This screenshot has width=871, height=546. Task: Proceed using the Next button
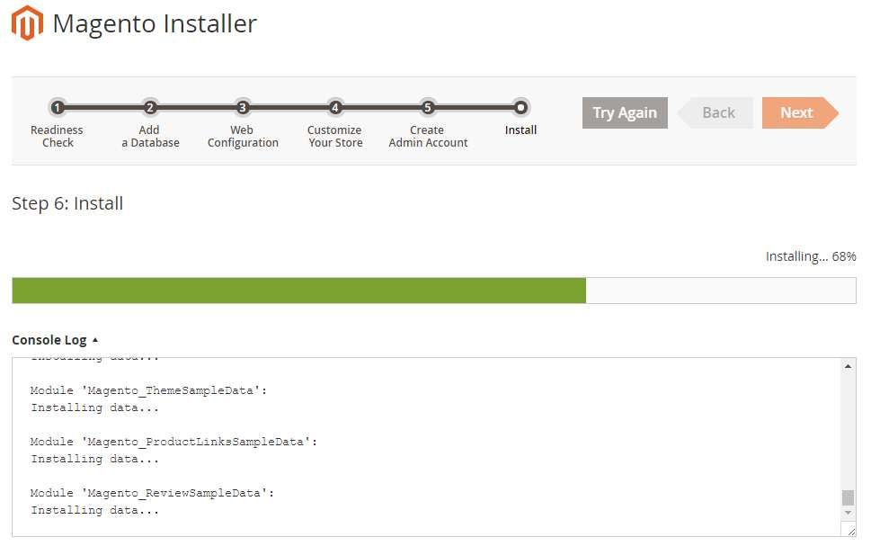pos(800,112)
